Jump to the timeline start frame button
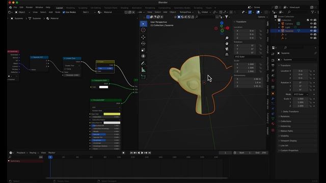 (x=131, y=152)
